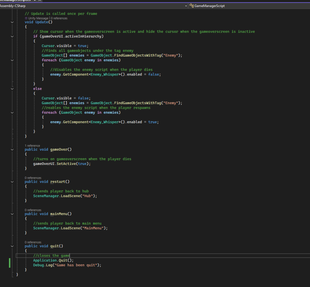The image size is (310, 287).
Task: Collapse the mainMenu() method
Action: click(12, 214)
